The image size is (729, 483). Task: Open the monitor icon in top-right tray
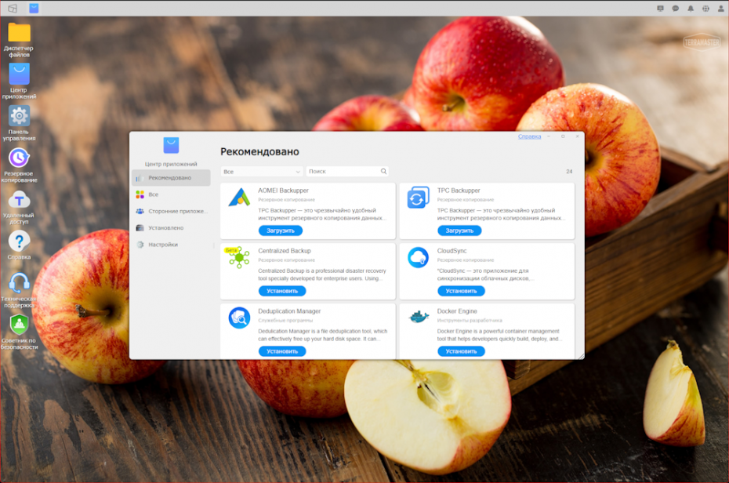pos(660,9)
